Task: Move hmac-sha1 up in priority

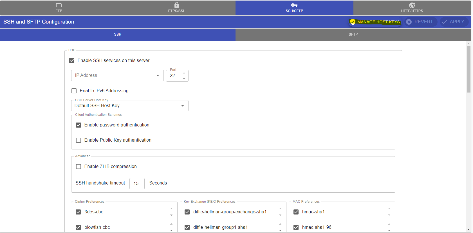Action: 389,209
